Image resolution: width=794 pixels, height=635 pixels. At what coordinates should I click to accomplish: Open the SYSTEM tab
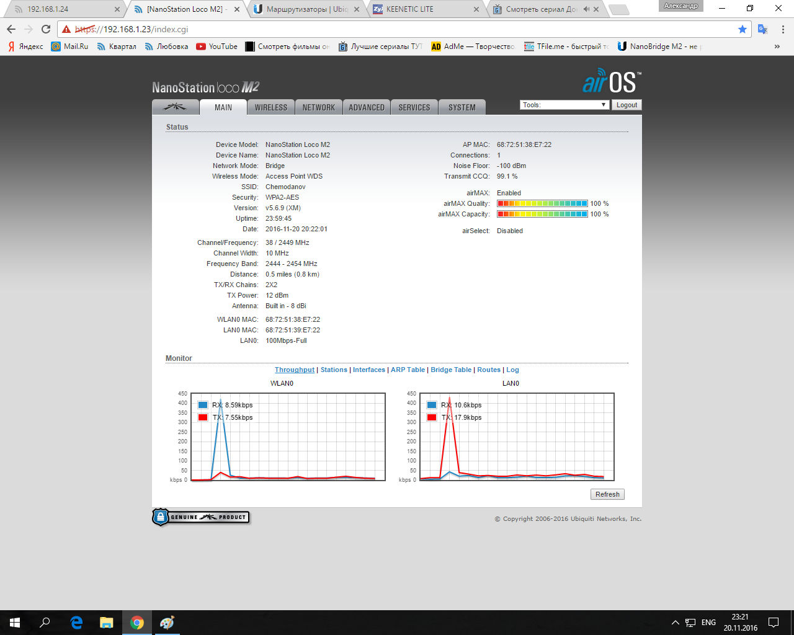click(x=462, y=107)
